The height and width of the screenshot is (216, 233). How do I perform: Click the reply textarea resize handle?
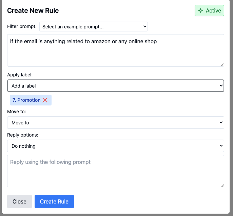[222, 185]
